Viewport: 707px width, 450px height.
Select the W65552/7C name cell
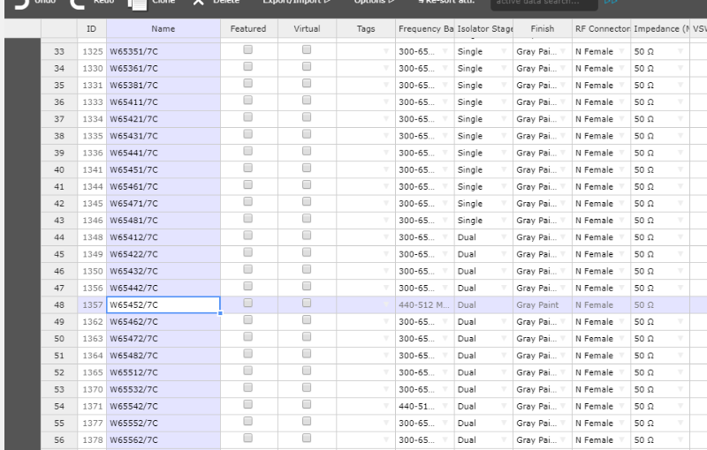(163, 423)
